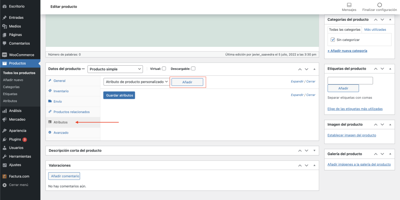This screenshot has height=200, width=400.
Task: Click Establecer imagen del producto link
Action: [352, 135]
